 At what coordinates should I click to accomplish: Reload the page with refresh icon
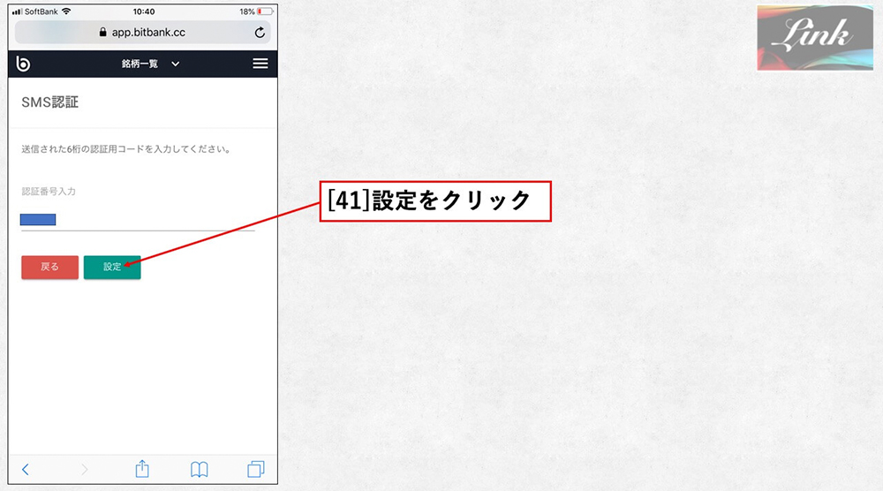pyautogui.click(x=260, y=33)
